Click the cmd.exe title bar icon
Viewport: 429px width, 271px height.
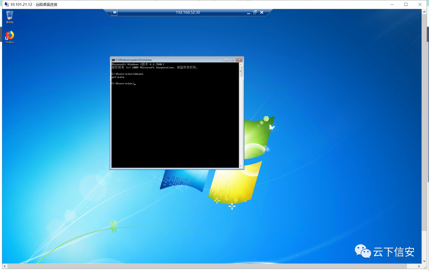pyautogui.click(x=113, y=60)
